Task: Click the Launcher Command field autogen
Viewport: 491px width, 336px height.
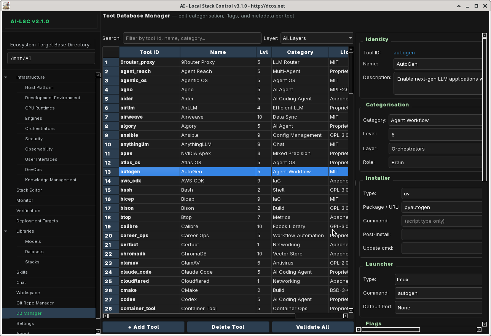Action: (x=438, y=293)
